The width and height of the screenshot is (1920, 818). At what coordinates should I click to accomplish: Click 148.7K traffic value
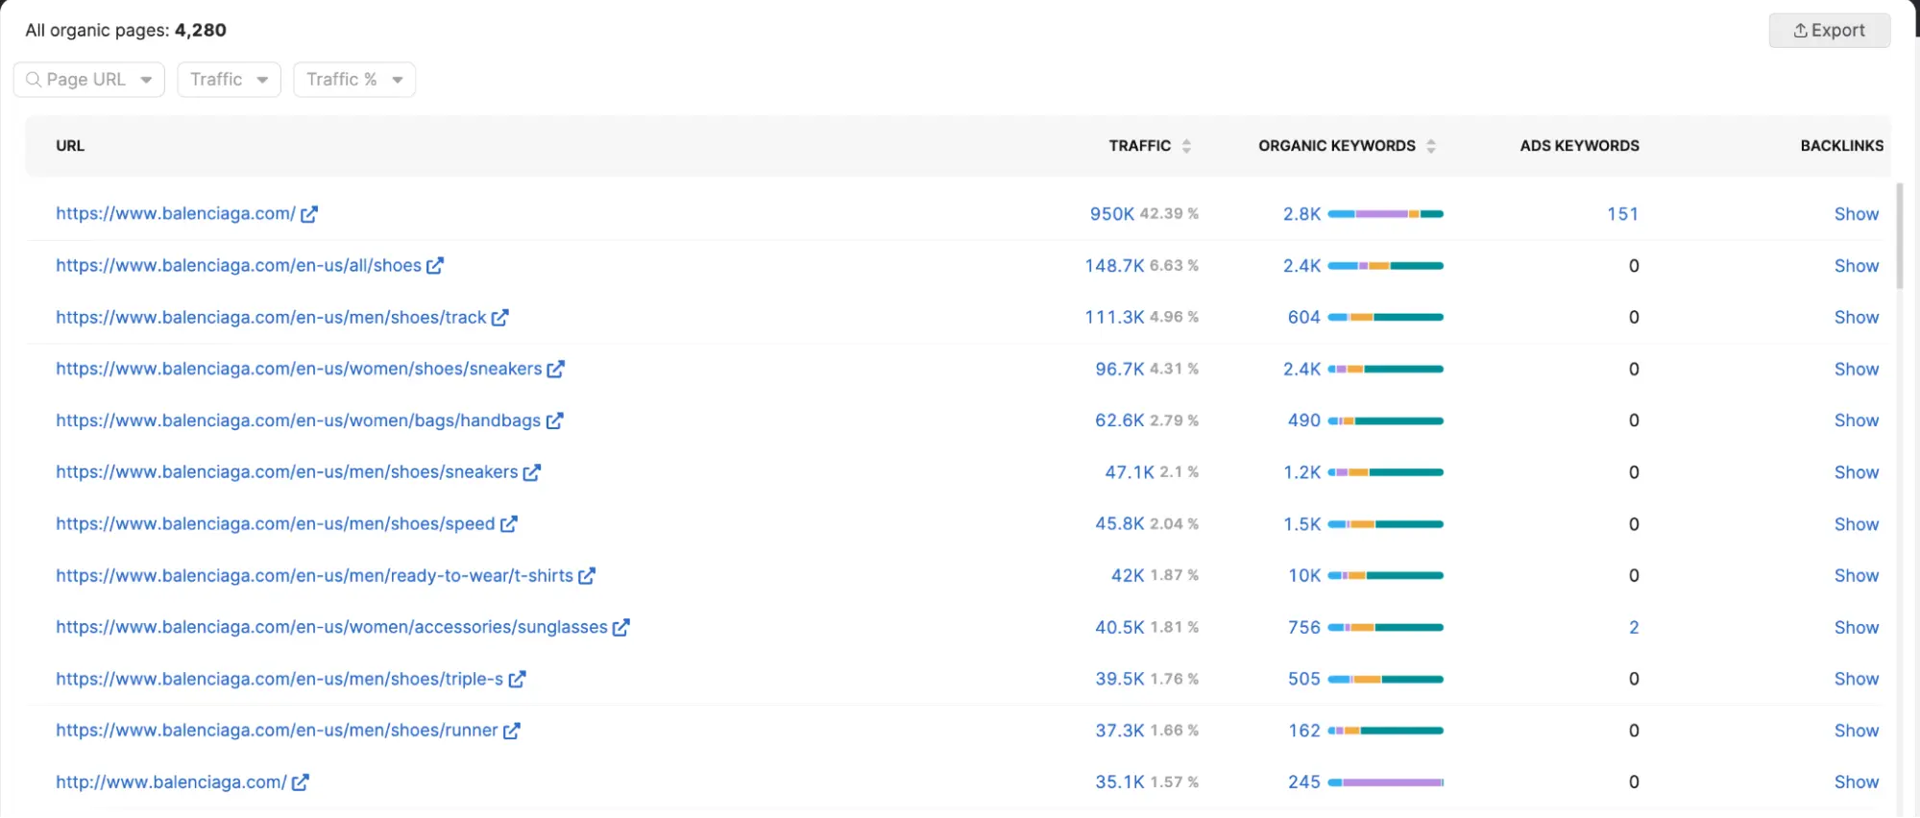tap(1114, 266)
